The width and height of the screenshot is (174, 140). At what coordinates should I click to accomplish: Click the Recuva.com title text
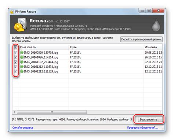[41, 21]
